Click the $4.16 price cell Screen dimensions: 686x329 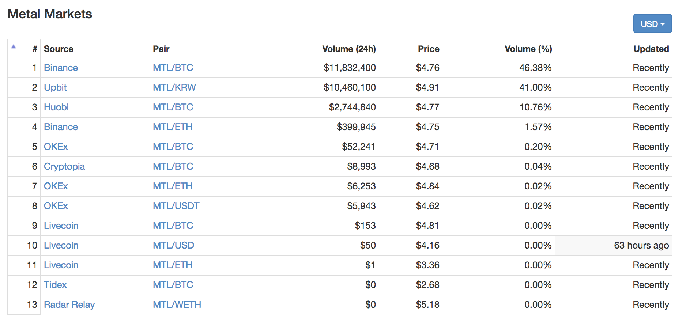[427, 245]
